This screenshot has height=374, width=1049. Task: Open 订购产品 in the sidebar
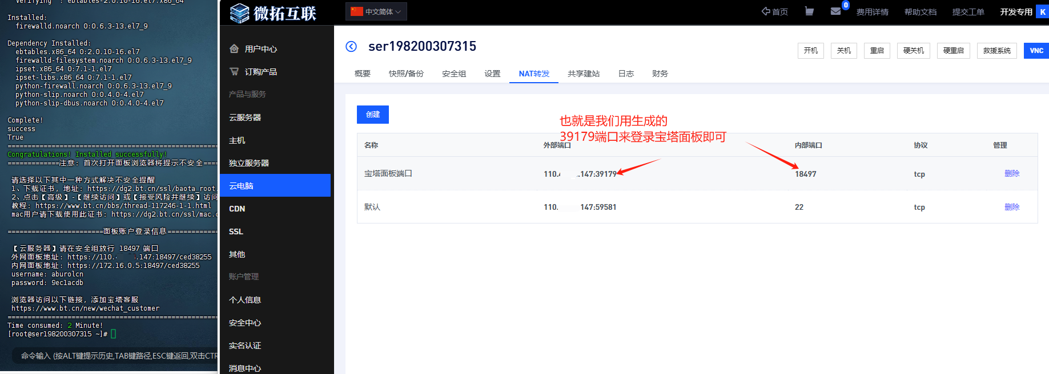(x=260, y=72)
